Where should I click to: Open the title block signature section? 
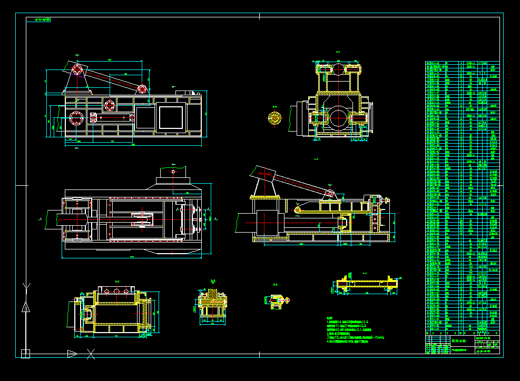click(x=437, y=350)
